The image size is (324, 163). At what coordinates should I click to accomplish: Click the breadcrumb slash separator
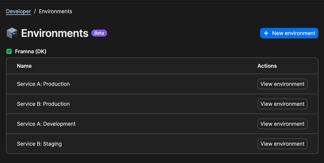(x=35, y=11)
